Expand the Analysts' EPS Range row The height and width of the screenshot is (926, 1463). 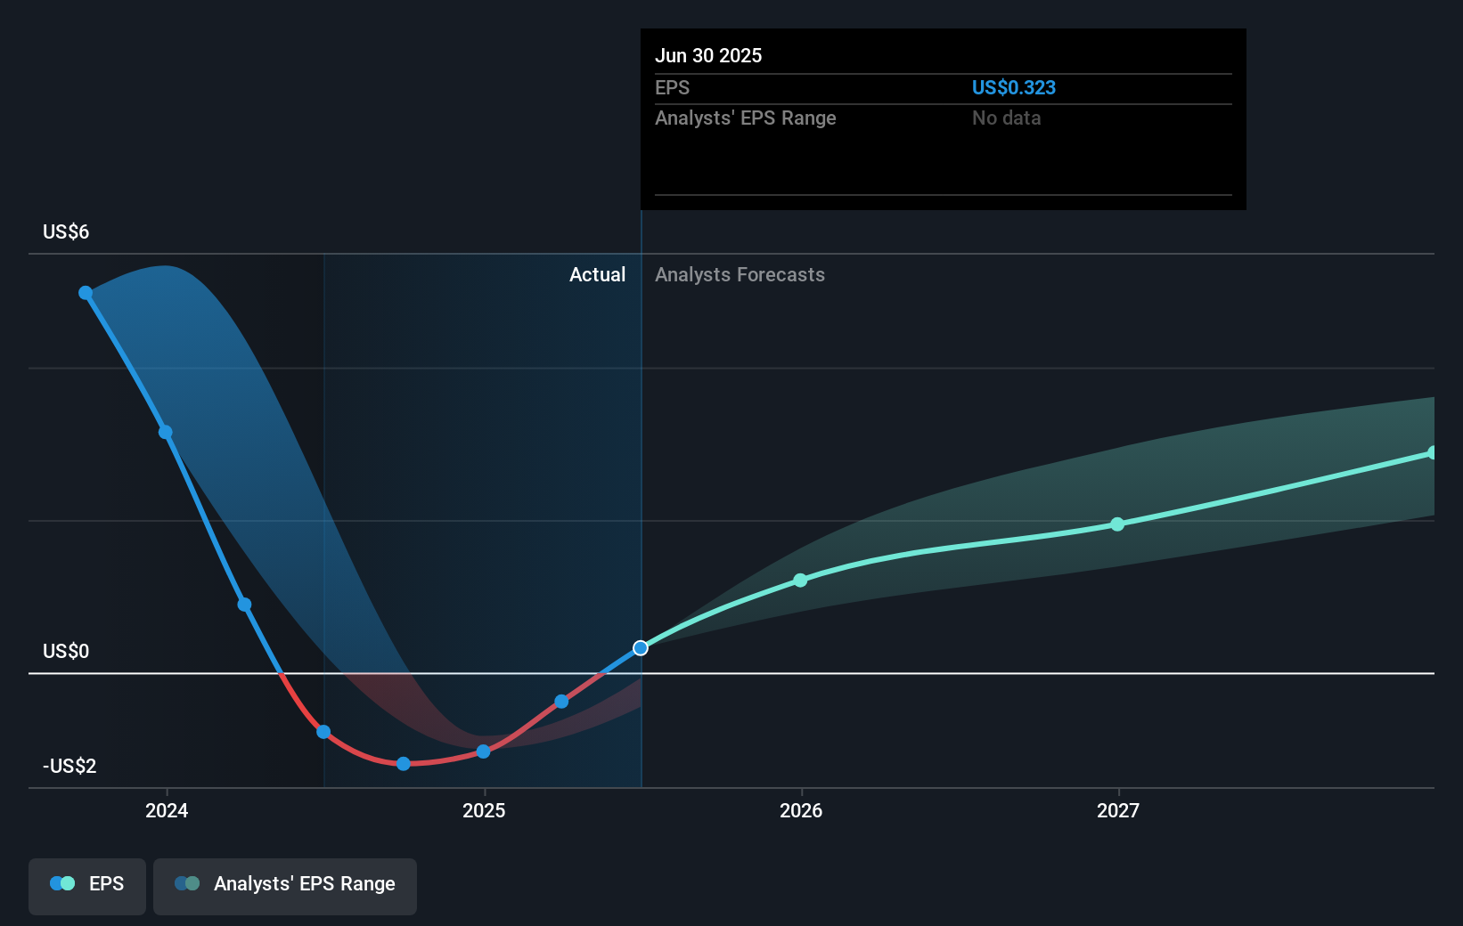(x=746, y=118)
